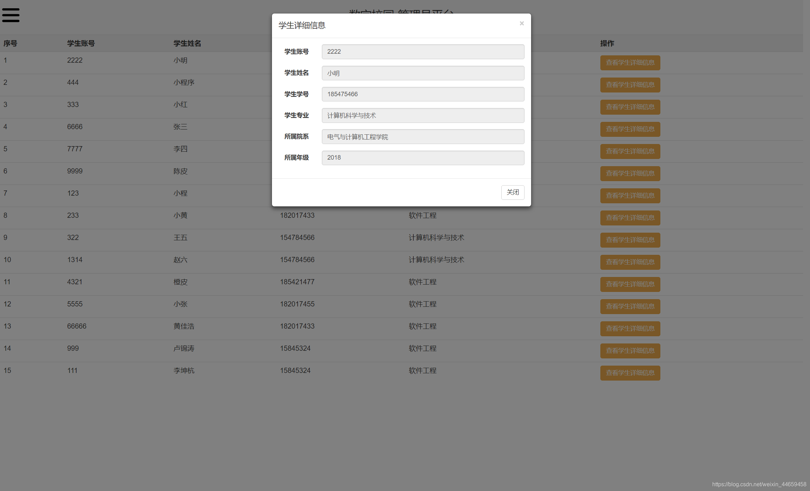Click the 序号 column header
Viewport: 810px width, 491px height.
click(10, 44)
